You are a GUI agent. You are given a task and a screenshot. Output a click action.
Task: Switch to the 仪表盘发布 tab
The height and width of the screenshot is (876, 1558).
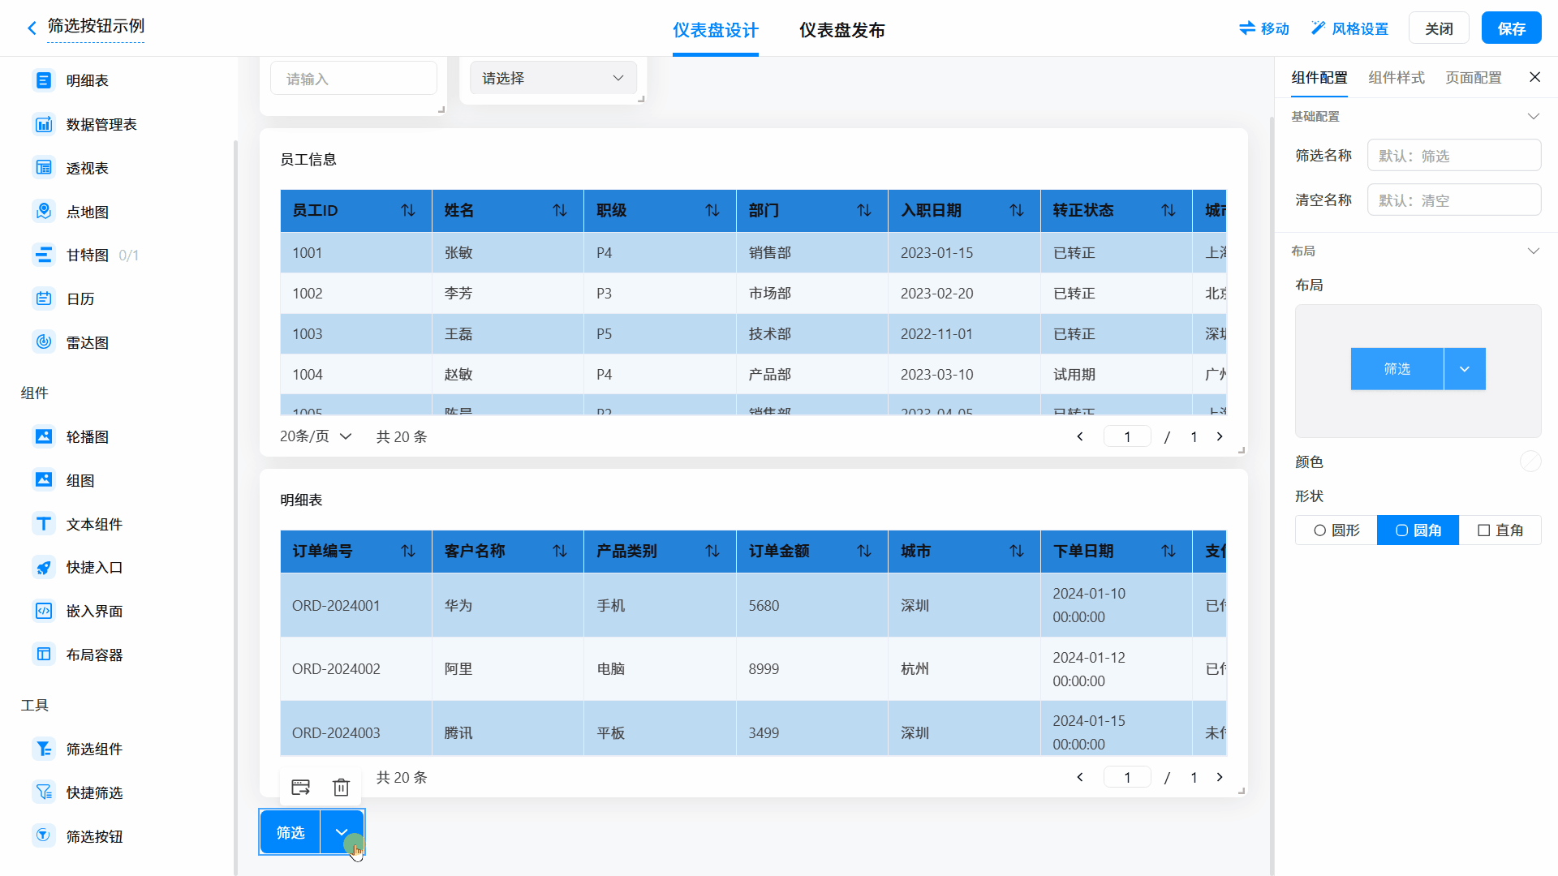pyautogui.click(x=842, y=30)
